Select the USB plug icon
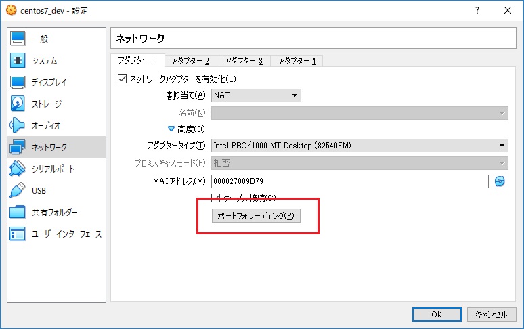Screen dimensions: 524x329 coord(18,190)
